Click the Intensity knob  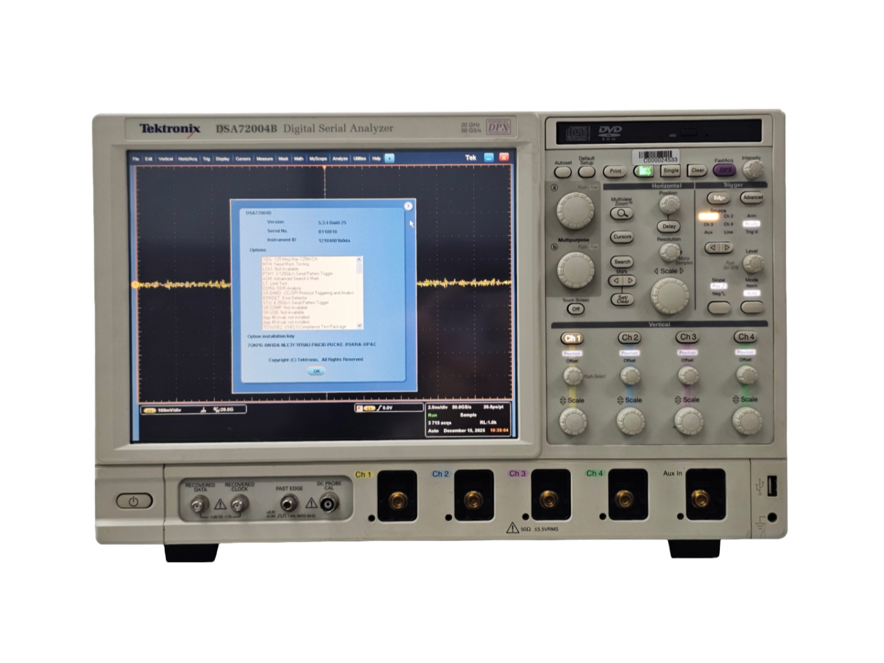tap(753, 169)
